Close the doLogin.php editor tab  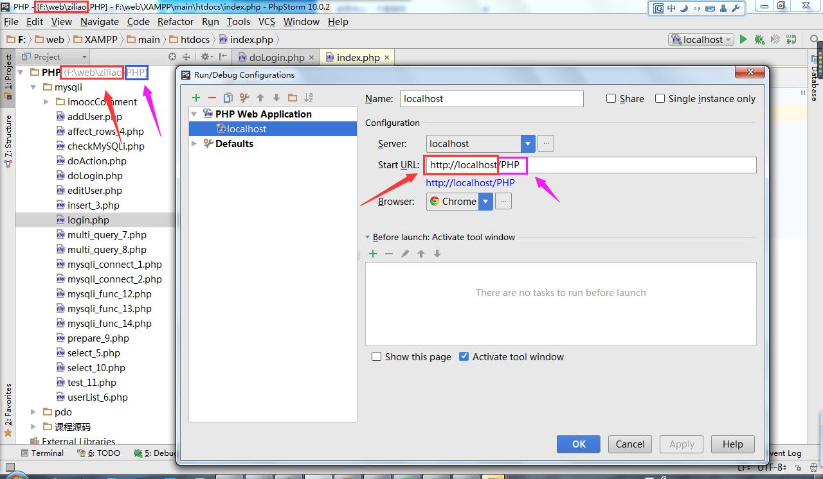(311, 57)
